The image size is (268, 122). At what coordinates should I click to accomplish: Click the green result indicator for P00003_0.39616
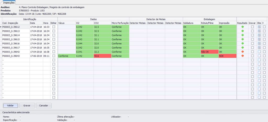point(242,44)
